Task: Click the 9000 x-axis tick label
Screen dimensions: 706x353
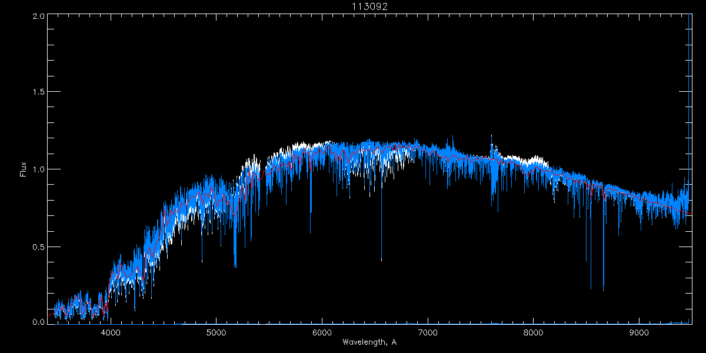Action: coord(640,331)
